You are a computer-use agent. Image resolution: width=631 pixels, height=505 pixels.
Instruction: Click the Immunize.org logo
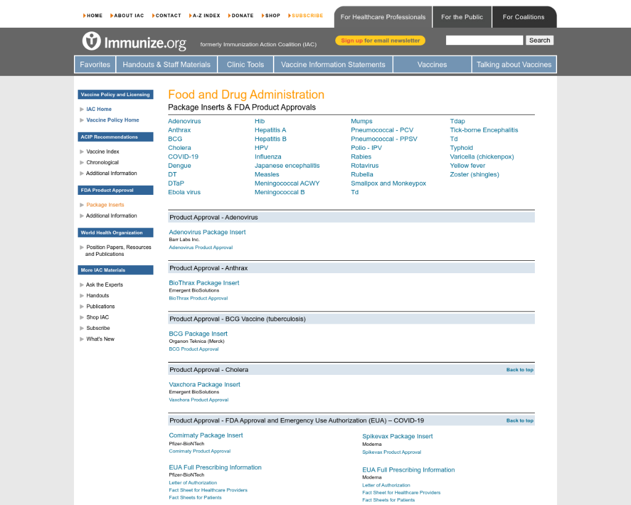134,41
